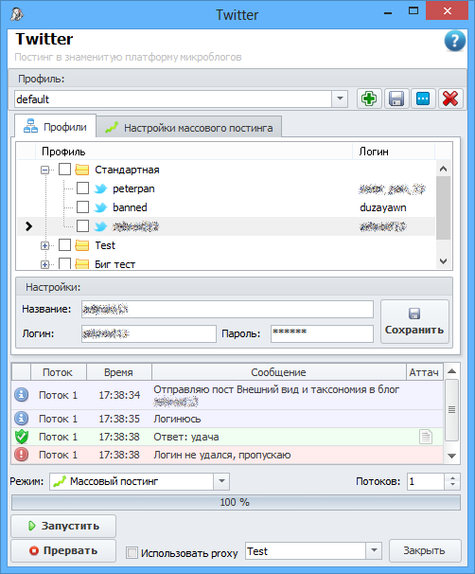
Task: Check the banned profile checkbox
Action: (x=82, y=207)
